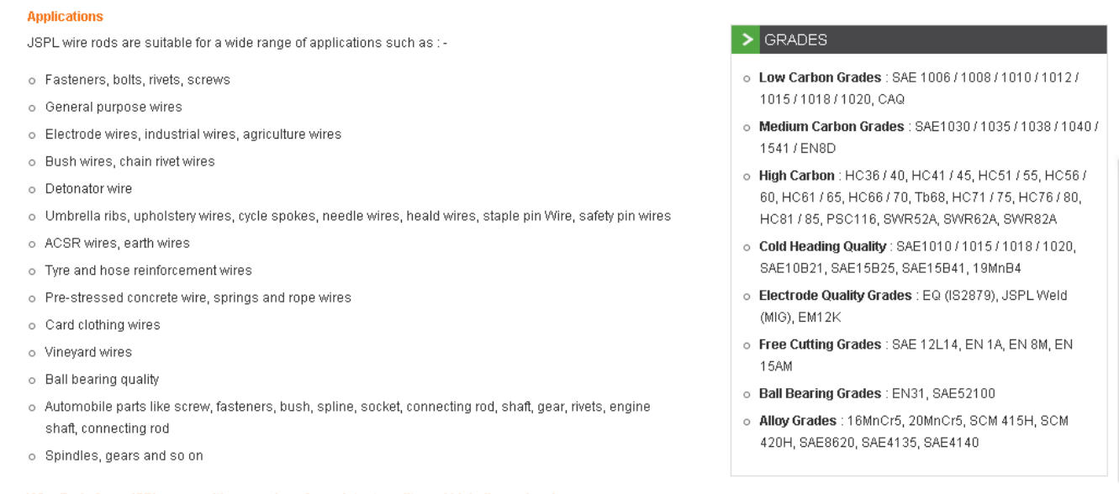Click the Tyre and hose reinforcement wires item
Screen dimensions: 1119x494
tap(148, 271)
